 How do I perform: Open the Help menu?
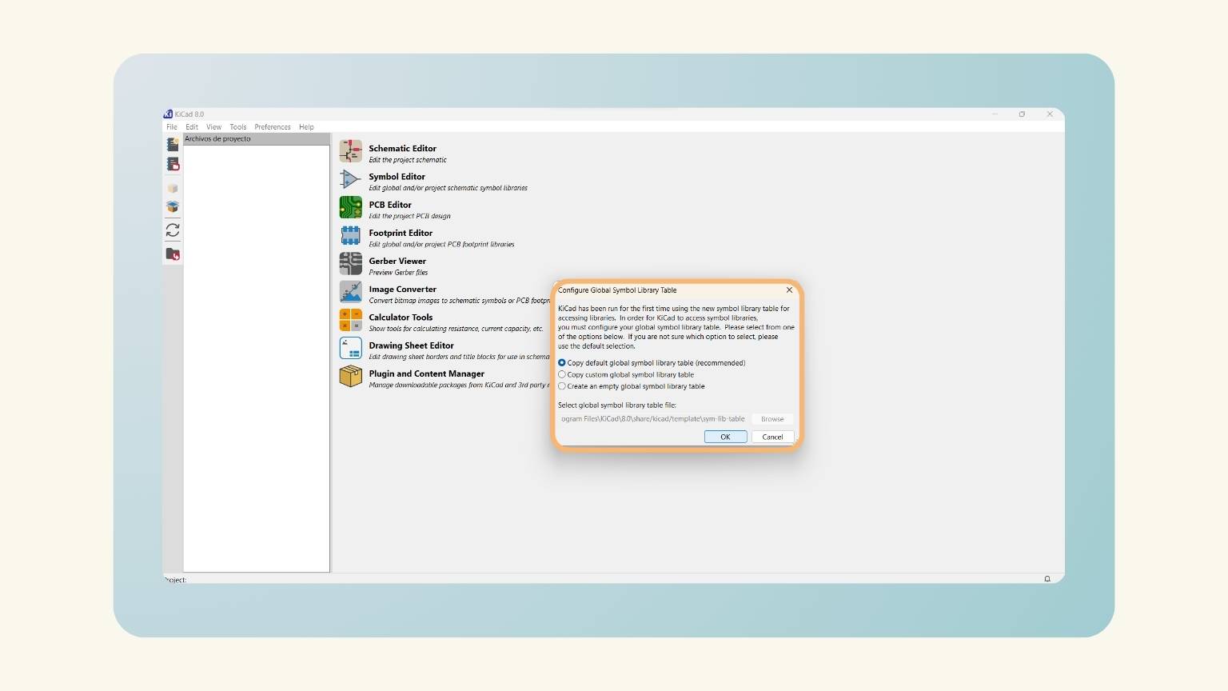(306, 127)
